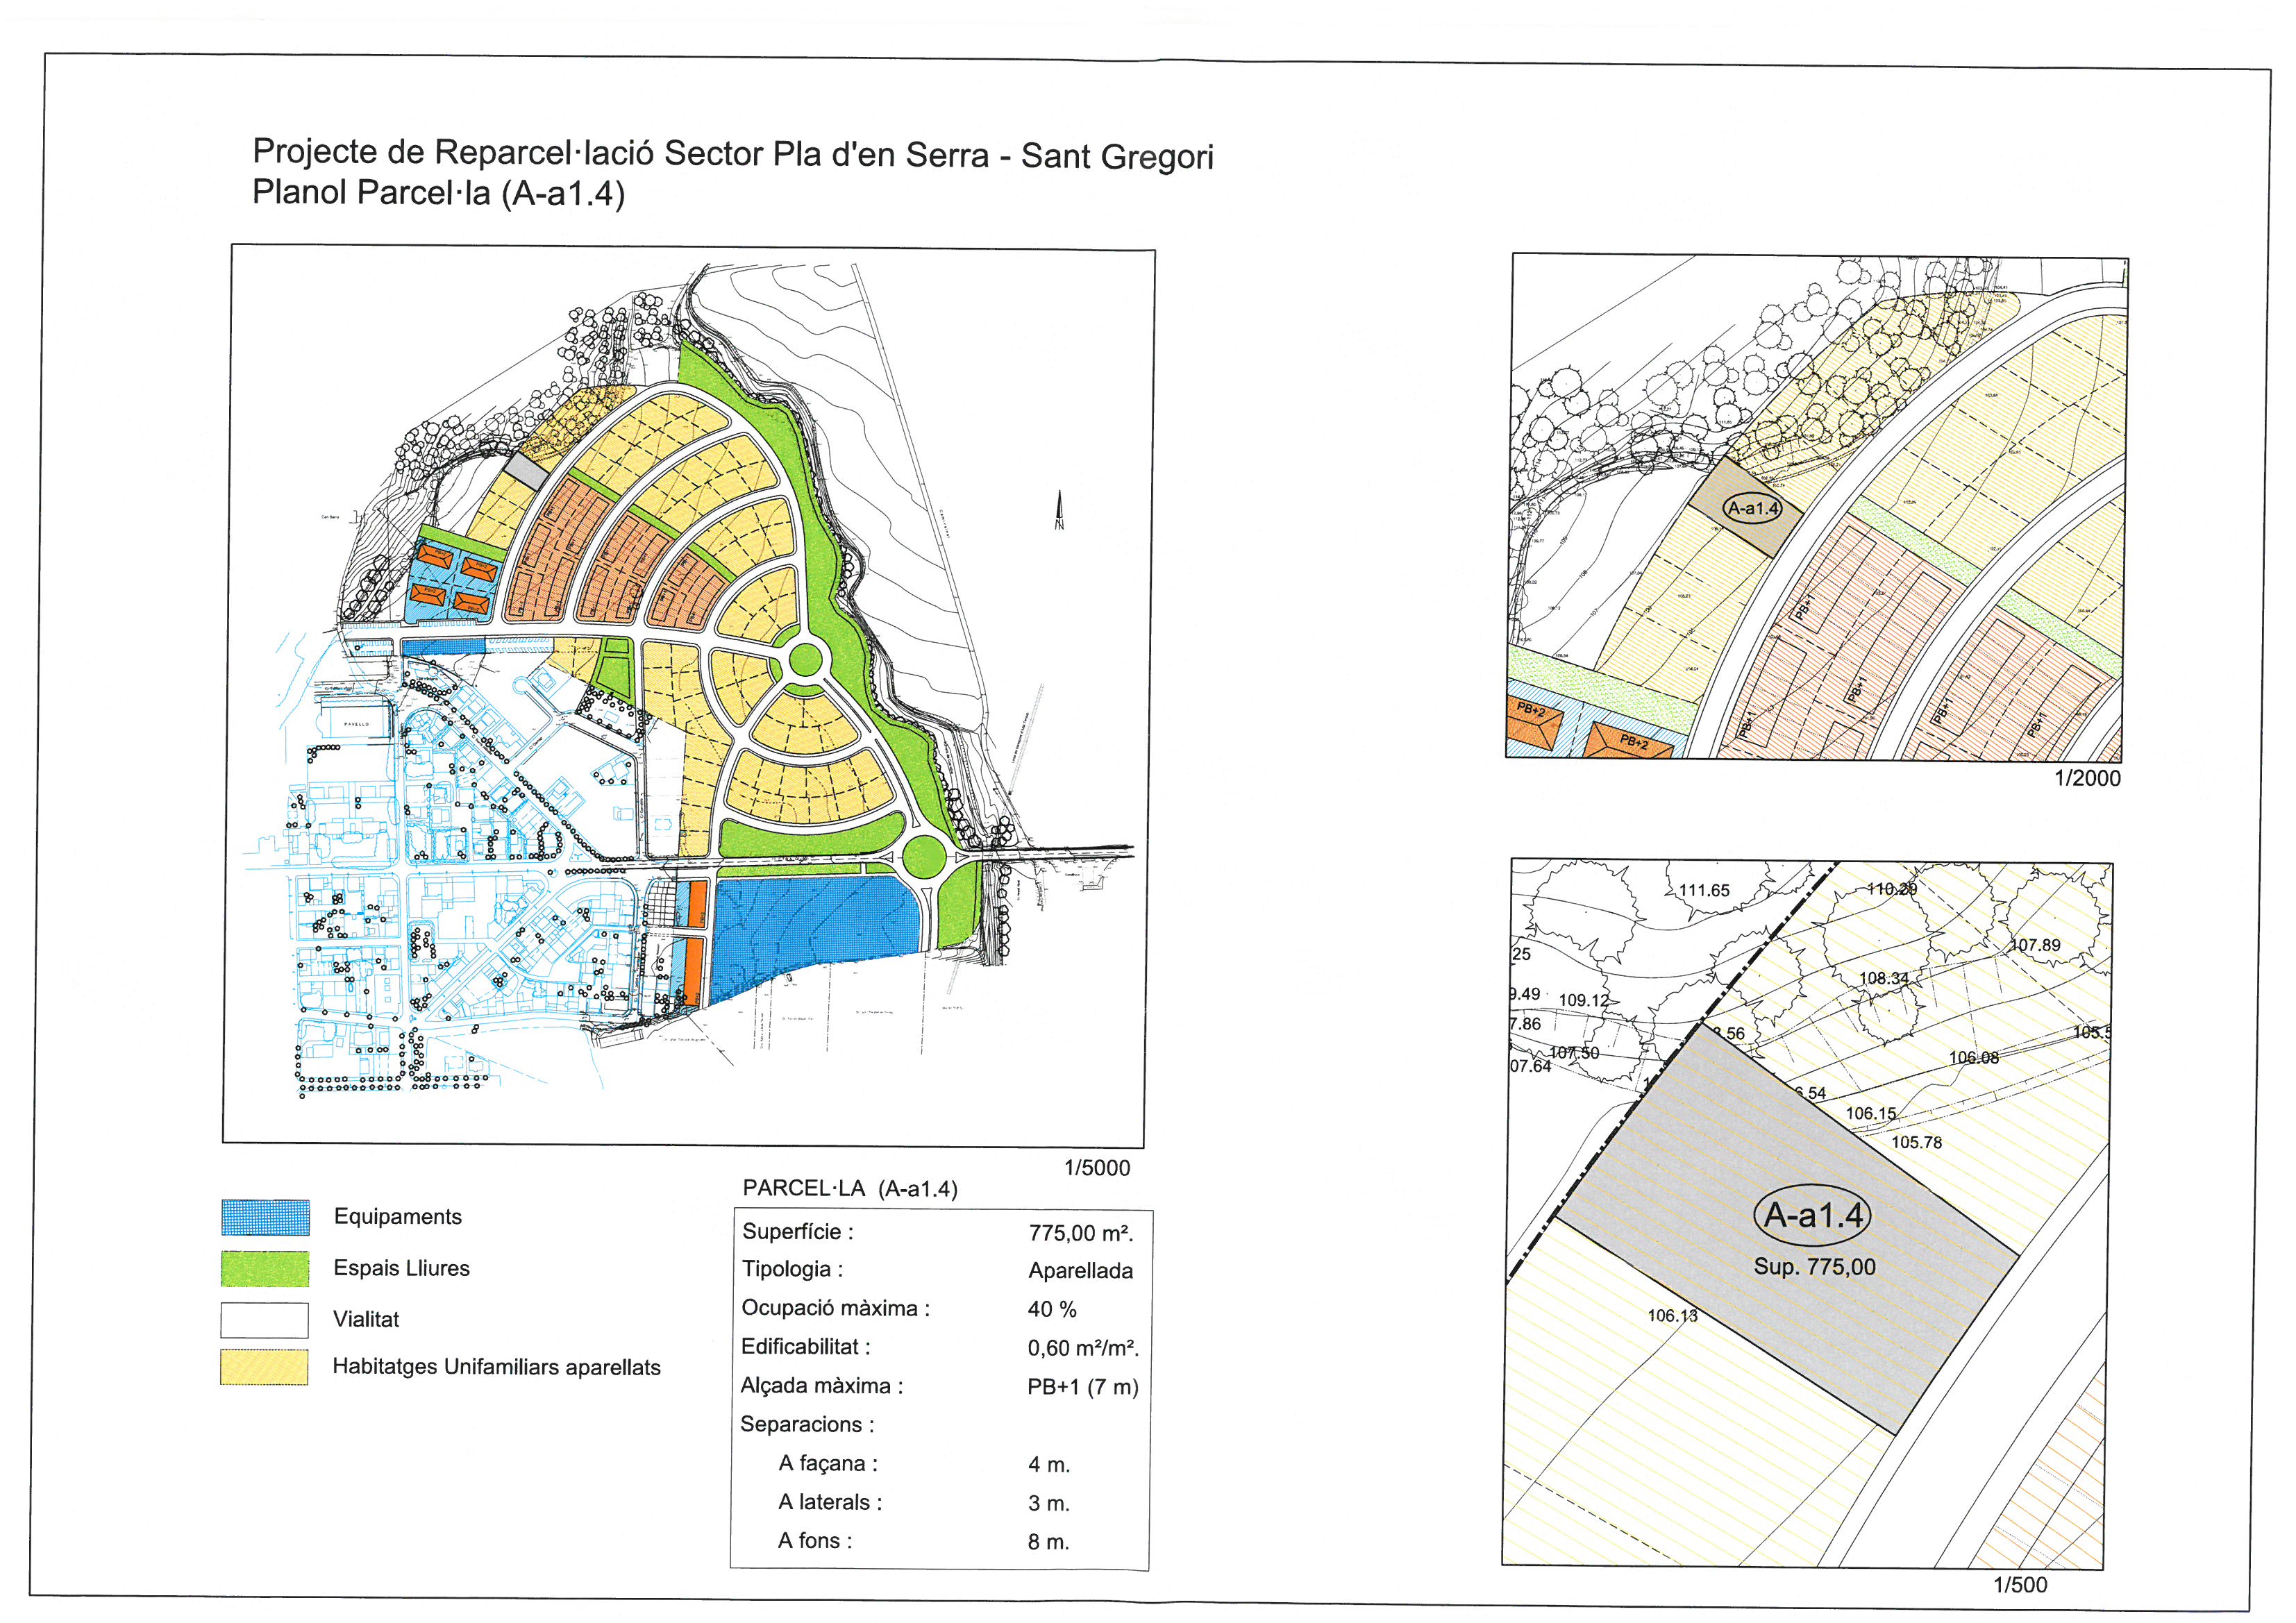The width and height of the screenshot is (2296, 1623).
Task: Click the elevation point '106.13'
Action: pyautogui.click(x=1673, y=1316)
